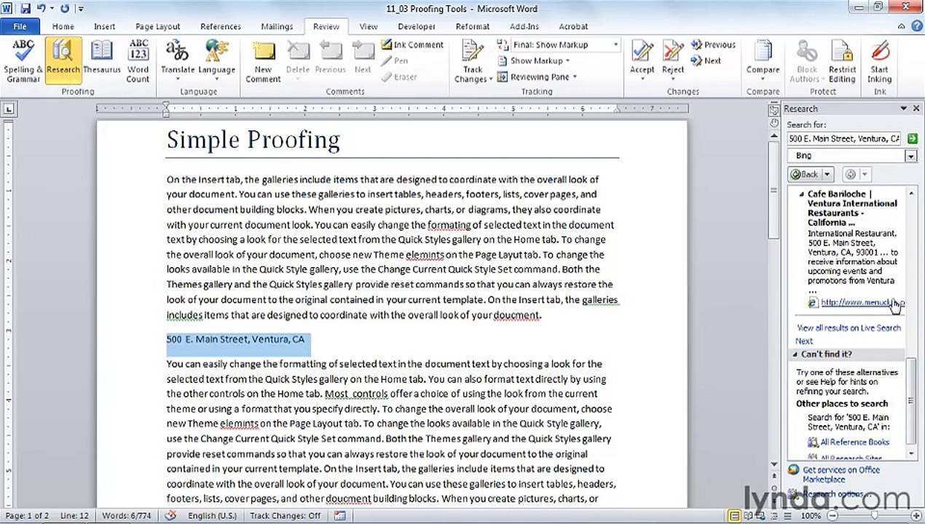925x524 pixels.
Task: Close the Research pane
Action: click(x=916, y=108)
